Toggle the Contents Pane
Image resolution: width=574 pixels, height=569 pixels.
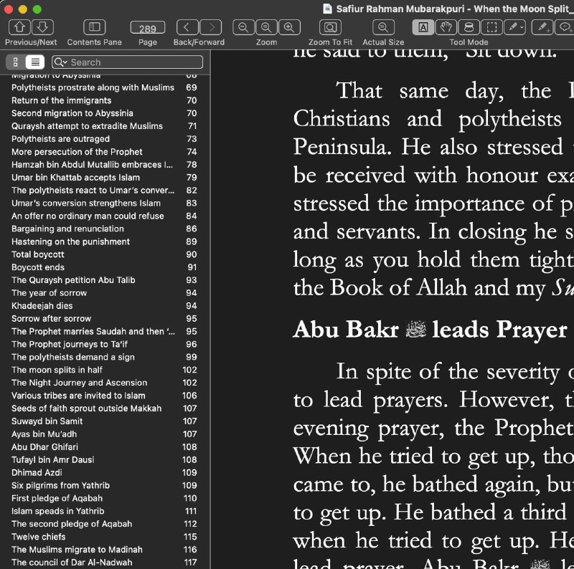[95, 27]
